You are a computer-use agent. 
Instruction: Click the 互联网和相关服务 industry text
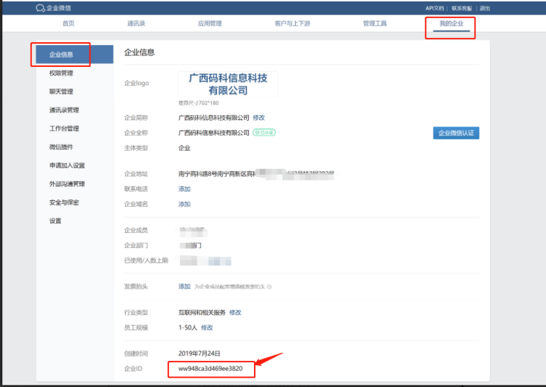tap(202, 313)
